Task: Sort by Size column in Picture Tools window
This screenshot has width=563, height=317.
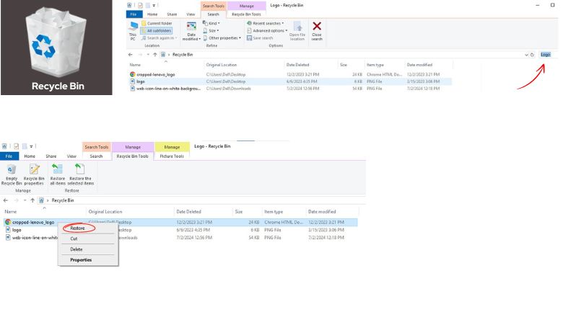Action: pyautogui.click(x=239, y=212)
